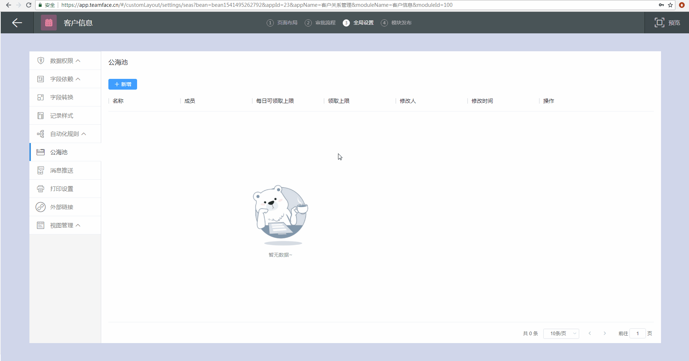Go to next page arrow in pagination
The image size is (689, 361).
605,333
